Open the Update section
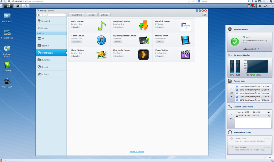 (51, 28)
